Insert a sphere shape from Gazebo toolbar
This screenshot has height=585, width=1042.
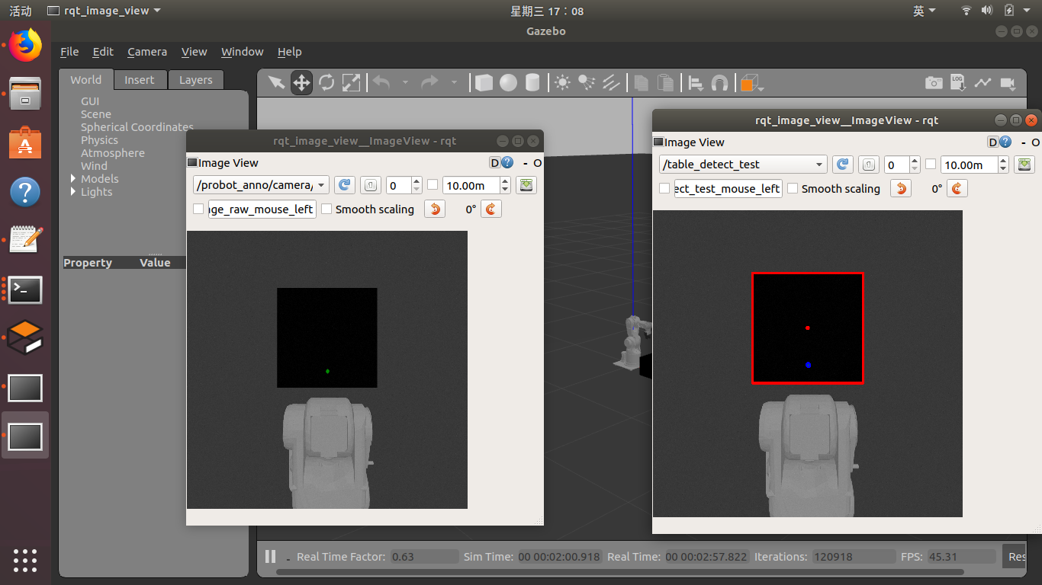508,82
